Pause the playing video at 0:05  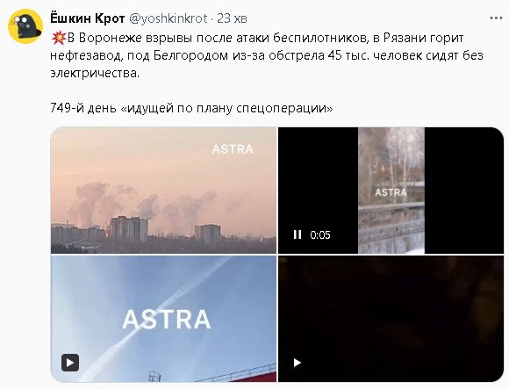pos(298,234)
